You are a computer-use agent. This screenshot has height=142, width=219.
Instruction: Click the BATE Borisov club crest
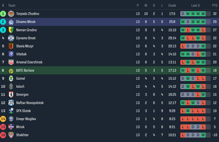[x=11, y=70]
